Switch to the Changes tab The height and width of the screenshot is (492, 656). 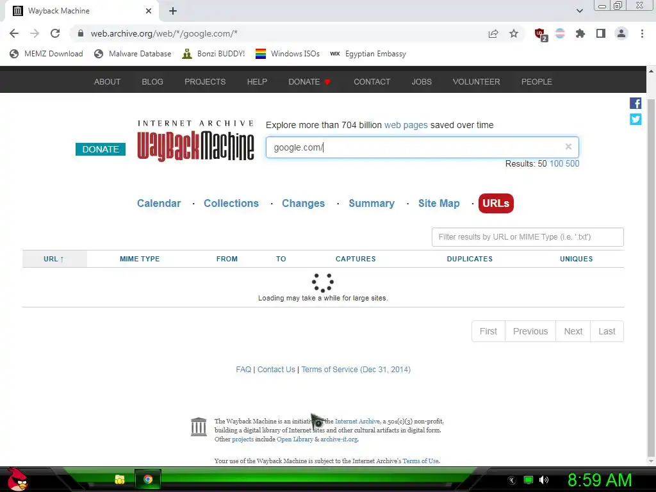[303, 203]
